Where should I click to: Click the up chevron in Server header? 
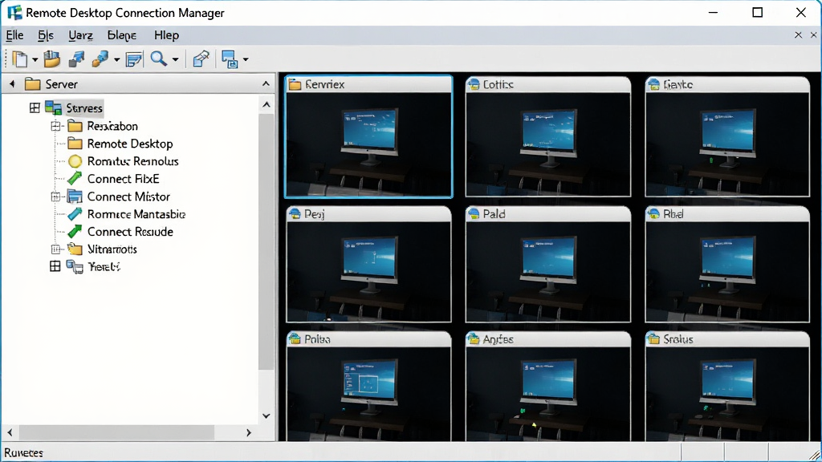pyautogui.click(x=266, y=83)
